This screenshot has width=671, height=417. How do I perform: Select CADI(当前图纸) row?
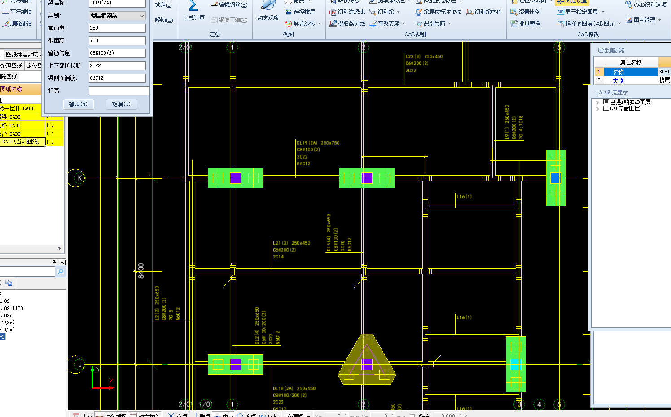(22, 142)
